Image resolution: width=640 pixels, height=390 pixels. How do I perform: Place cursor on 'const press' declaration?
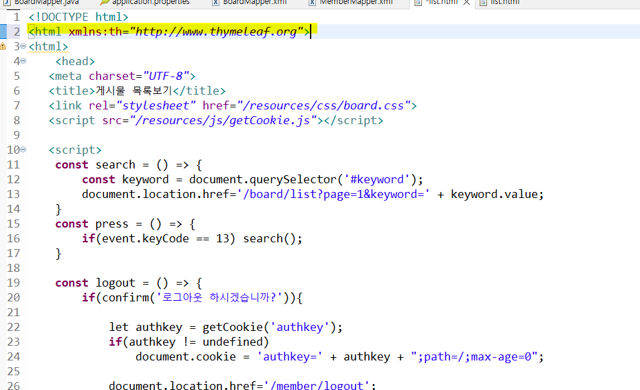[x=92, y=224]
